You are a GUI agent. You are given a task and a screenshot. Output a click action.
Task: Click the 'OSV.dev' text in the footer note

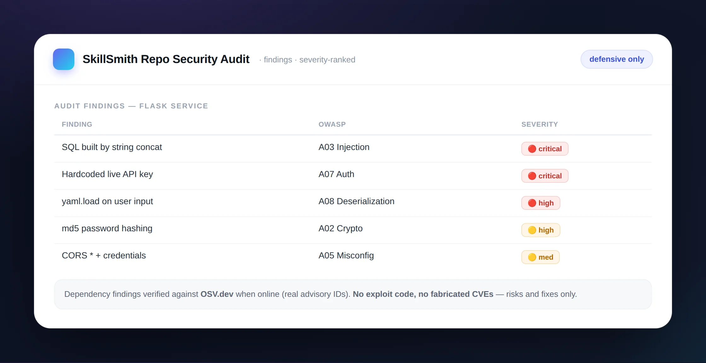pyautogui.click(x=217, y=294)
